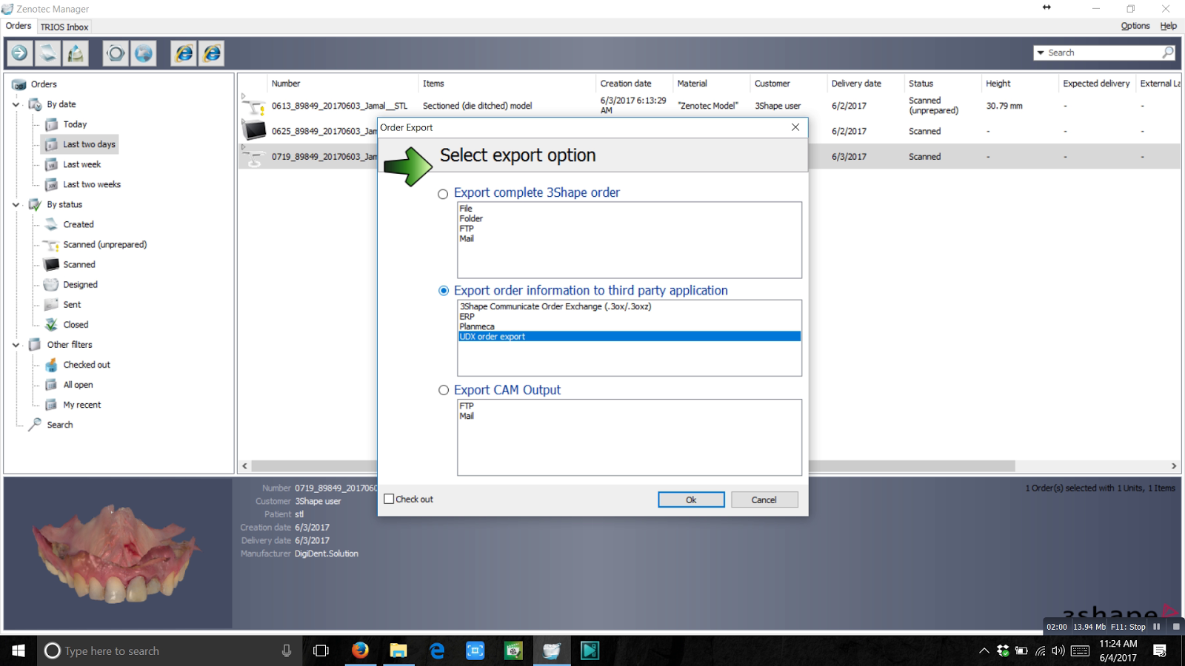The height and width of the screenshot is (666, 1185).
Task: Launch the first Internet Explorer toolbar icon
Action: coord(184,53)
